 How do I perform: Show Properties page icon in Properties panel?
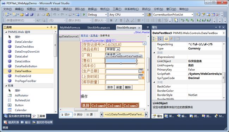[166, 39]
